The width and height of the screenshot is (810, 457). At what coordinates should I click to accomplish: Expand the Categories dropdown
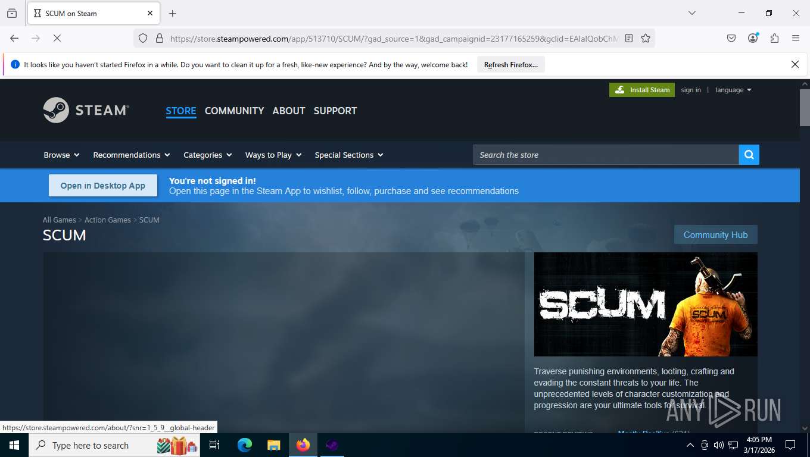pyautogui.click(x=208, y=155)
